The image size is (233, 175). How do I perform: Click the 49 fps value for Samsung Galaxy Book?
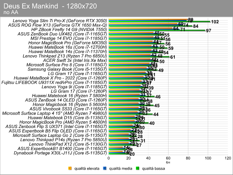161,70
